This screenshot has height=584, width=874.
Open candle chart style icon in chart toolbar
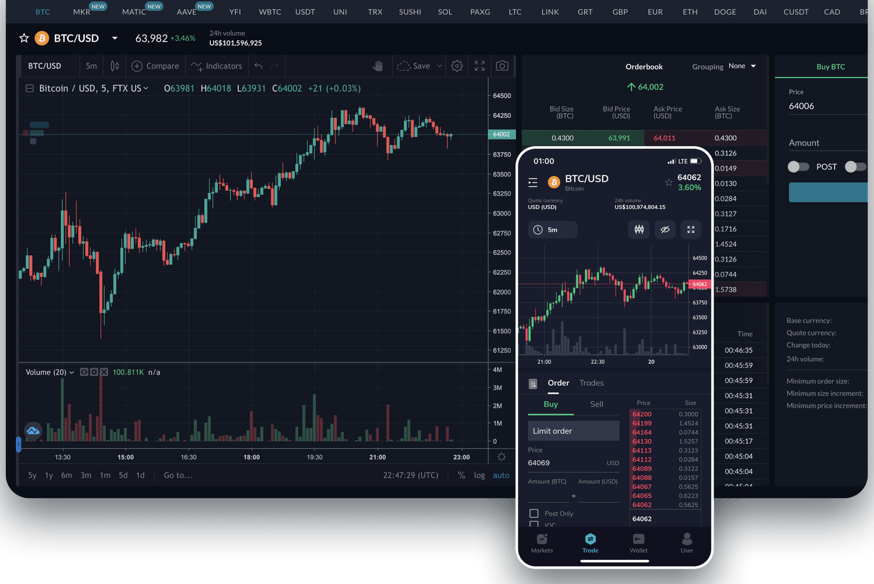(115, 66)
